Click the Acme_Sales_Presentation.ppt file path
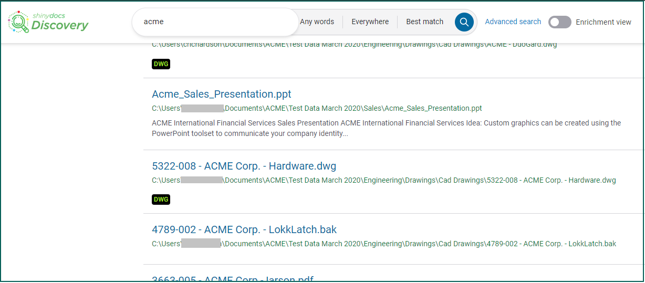The image size is (645, 283). click(x=317, y=109)
